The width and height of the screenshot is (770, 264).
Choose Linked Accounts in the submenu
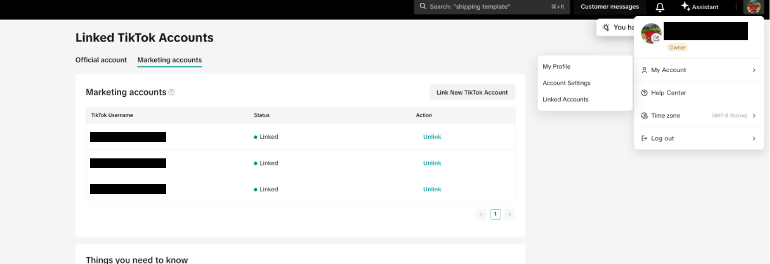(x=565, y=99)
